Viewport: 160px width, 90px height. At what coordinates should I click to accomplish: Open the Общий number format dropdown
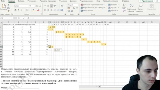(77, 5)
